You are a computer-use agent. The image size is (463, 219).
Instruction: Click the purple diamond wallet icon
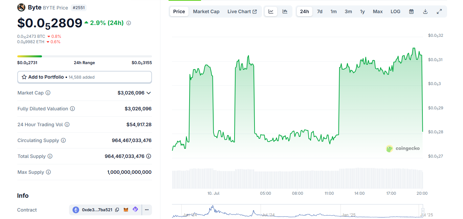135,210
